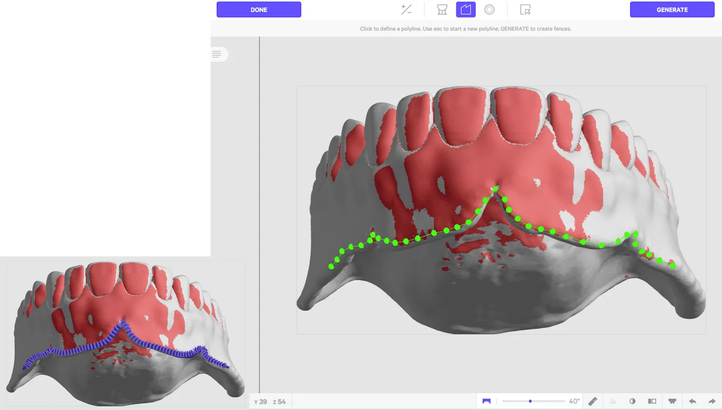The image size is (722, 410).
Task: Activate the ruler measurement tool
Action: (x=593, y=401)
